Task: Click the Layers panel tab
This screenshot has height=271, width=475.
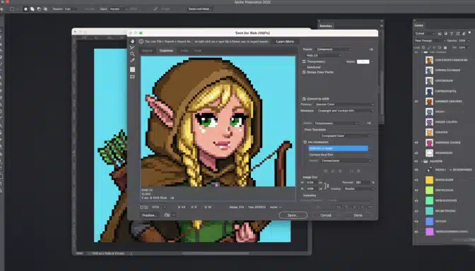Action: tap(419, 25)
